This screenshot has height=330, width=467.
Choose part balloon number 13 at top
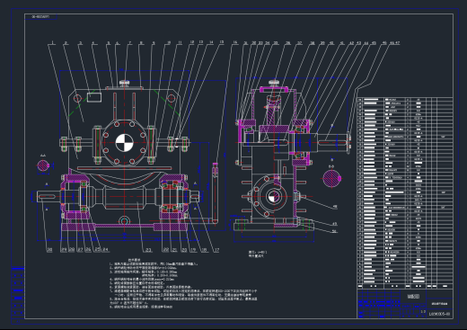tap(201, 42)
